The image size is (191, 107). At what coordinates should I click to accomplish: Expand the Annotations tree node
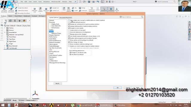pos(5,32)
